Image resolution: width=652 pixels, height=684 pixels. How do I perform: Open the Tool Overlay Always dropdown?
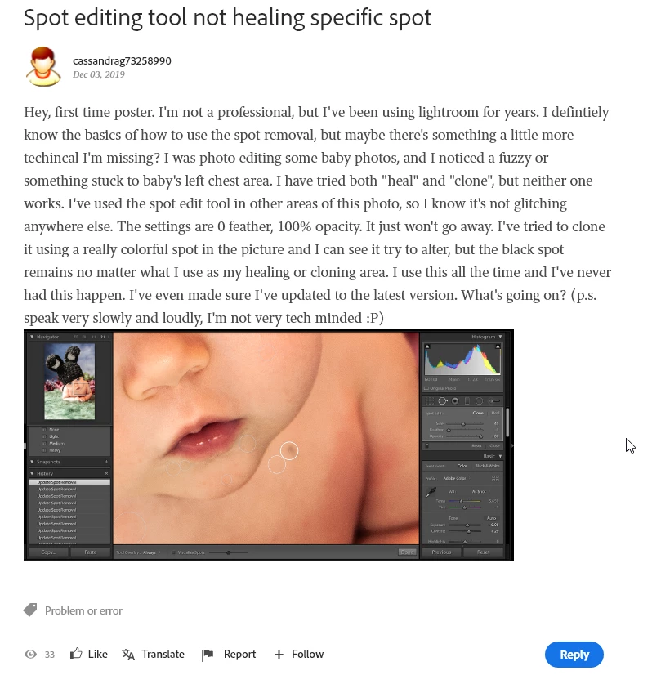pyautogui.click(x=151, y=552)
